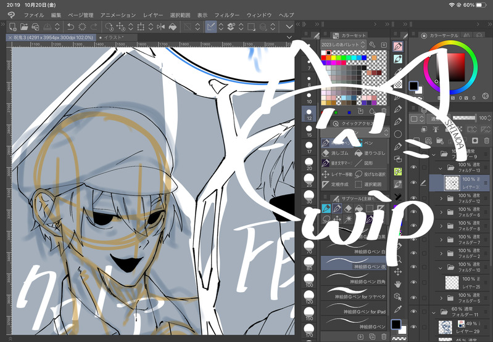The image size is (493, 342).
Task: Toggle visibility of フォルダー 11
Action: click(x=414, y=312)
